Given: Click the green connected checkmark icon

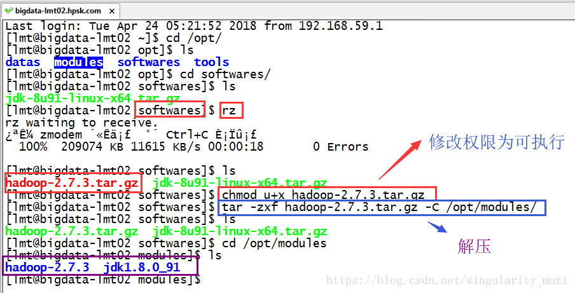Looking at the screenshot, I should click(x=9, y=11).
